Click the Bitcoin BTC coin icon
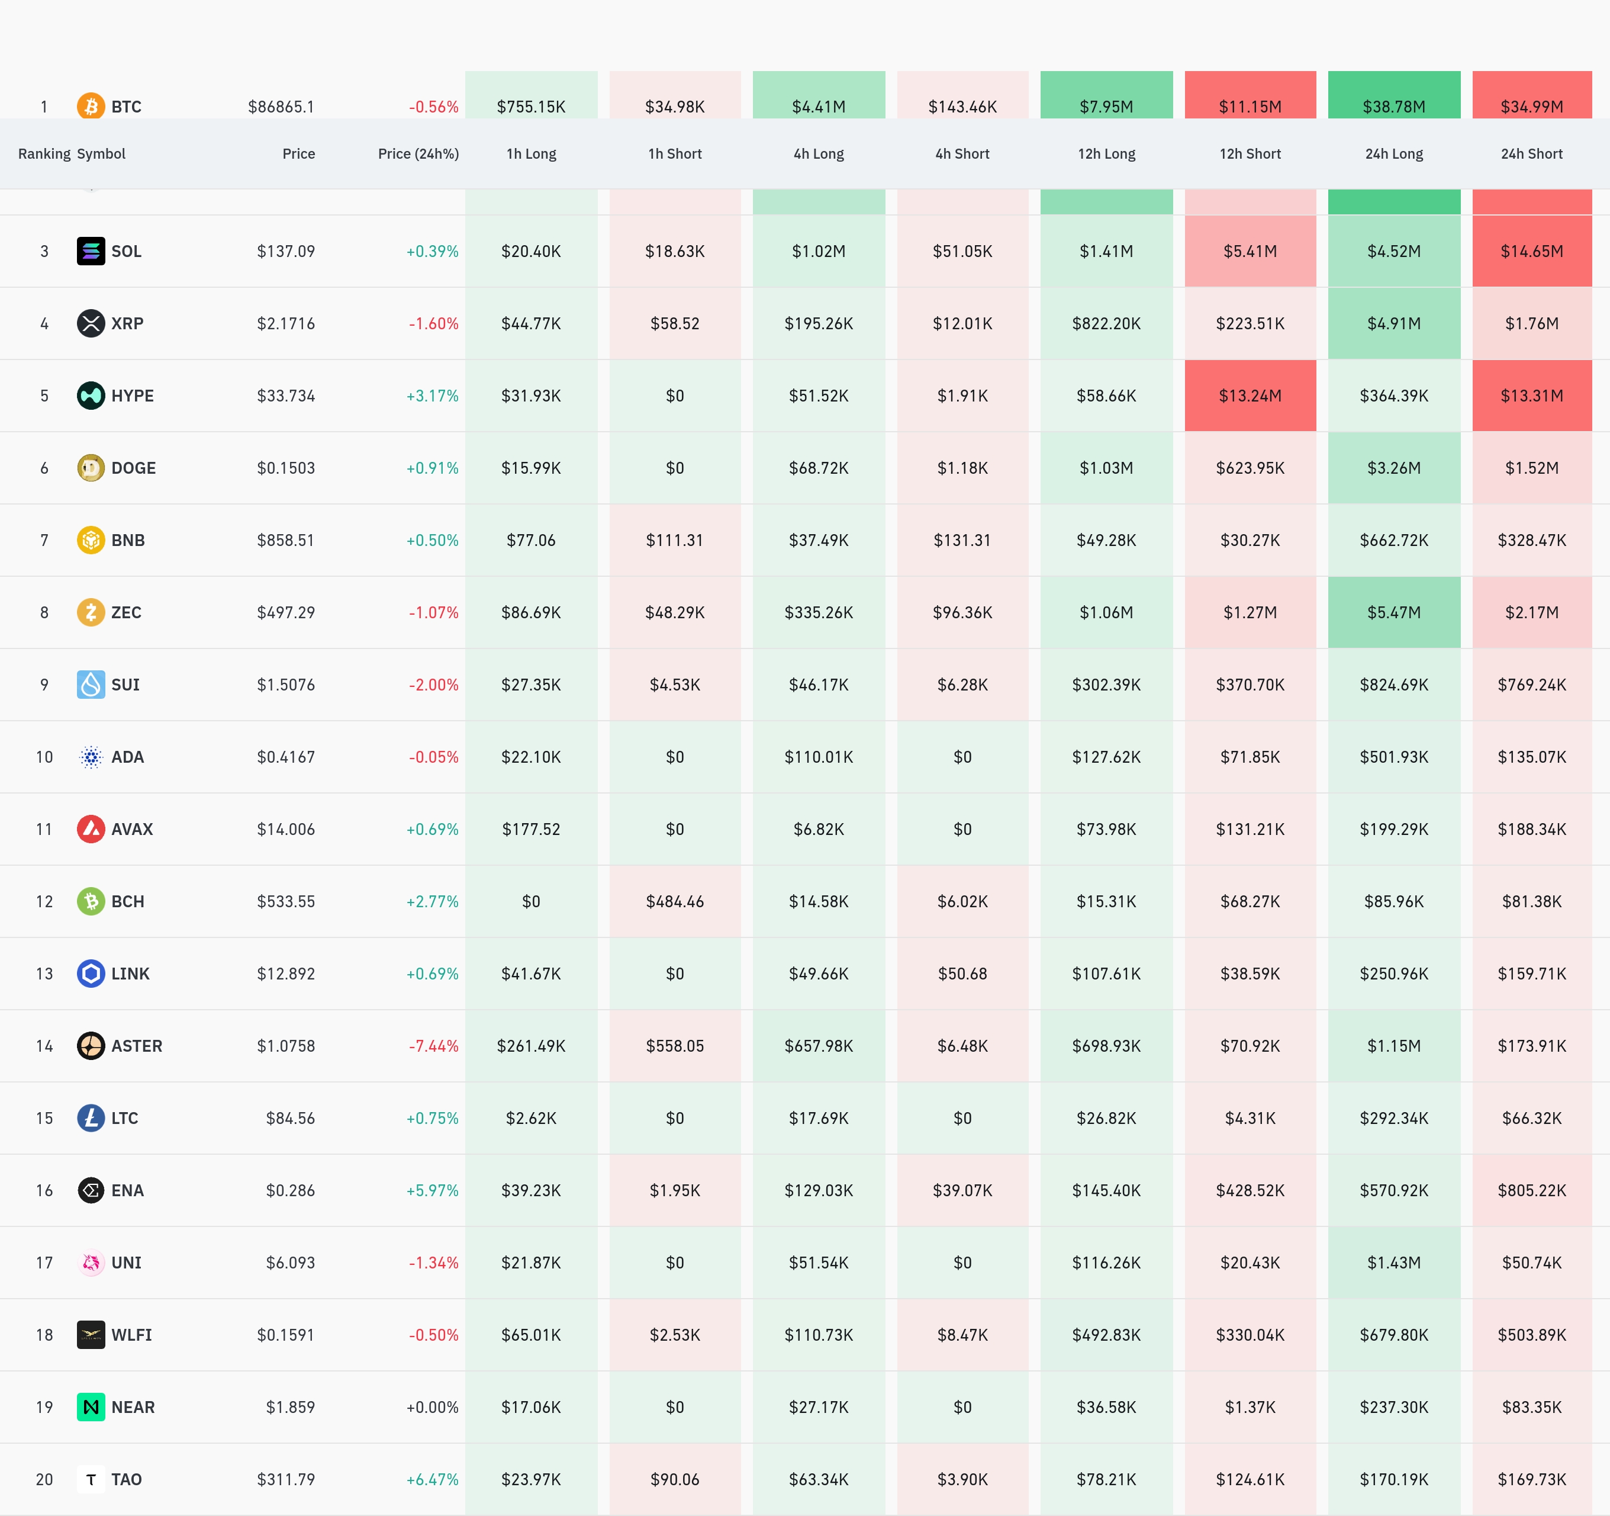1610x1516 pixels. coord(91,106)
